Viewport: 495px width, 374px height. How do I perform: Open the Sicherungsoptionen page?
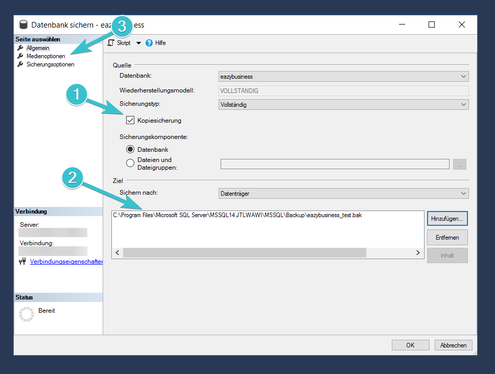point(50,64)
